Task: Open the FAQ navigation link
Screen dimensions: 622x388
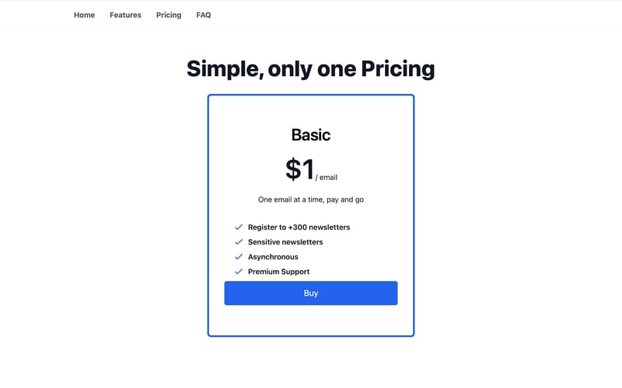Action: click(x=203, y=15)
